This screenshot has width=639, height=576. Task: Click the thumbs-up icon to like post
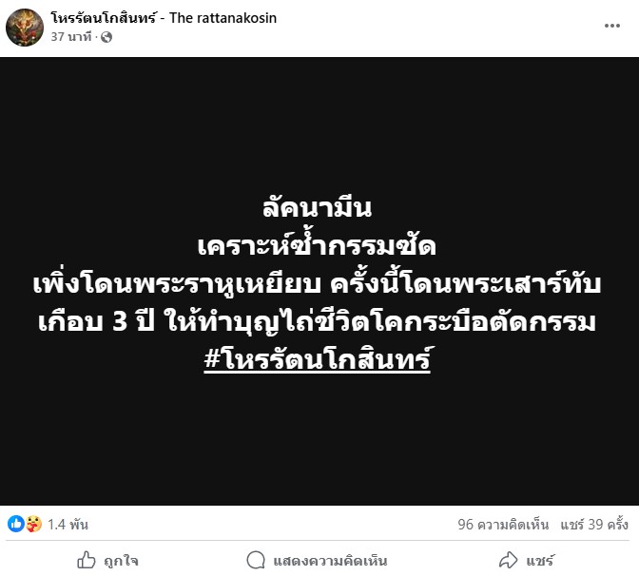pos(86,560)
